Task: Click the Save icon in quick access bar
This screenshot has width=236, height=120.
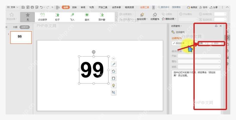Action: point(23,7)
